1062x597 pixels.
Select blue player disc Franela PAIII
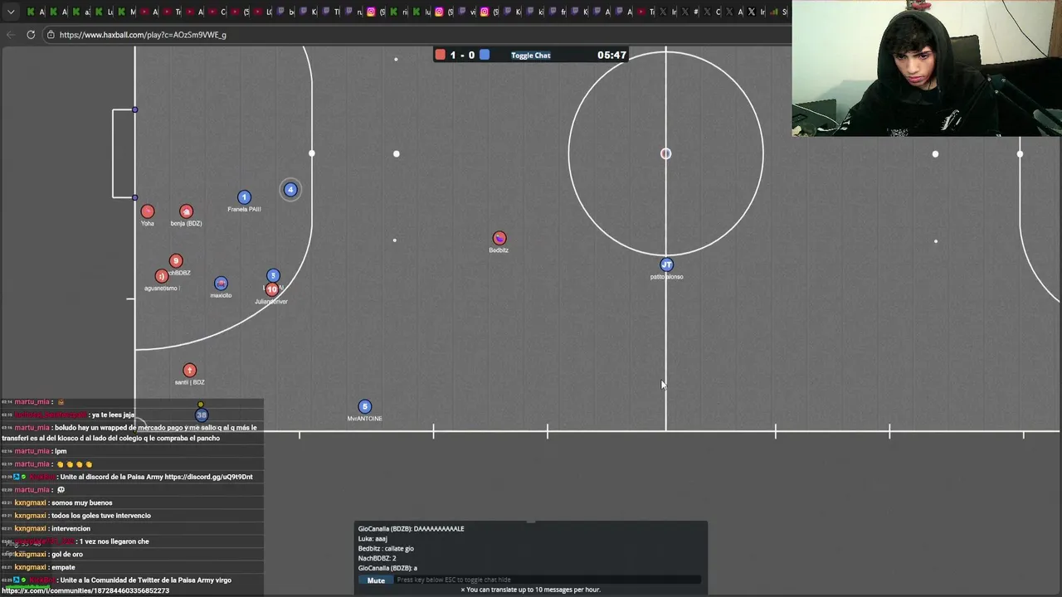[244, 197]
